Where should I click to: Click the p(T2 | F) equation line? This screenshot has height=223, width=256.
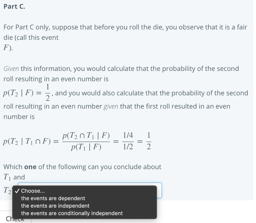[x=25, y=93]
